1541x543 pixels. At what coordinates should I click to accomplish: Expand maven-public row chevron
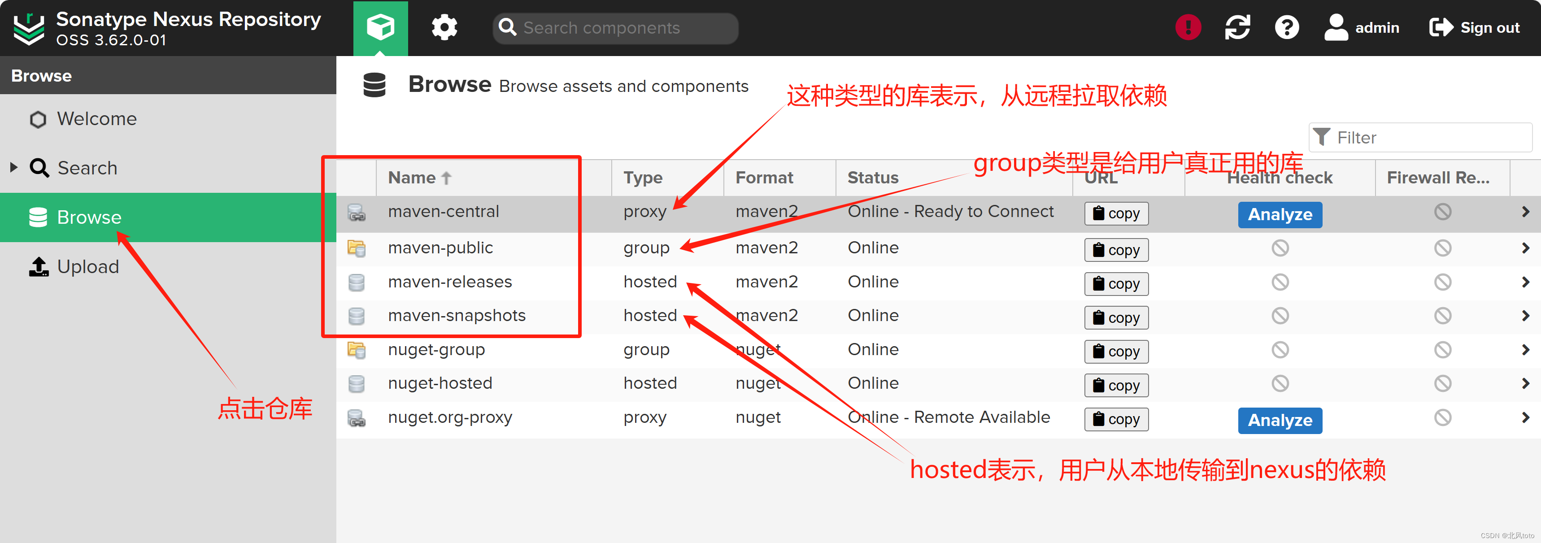point(1525,248)
